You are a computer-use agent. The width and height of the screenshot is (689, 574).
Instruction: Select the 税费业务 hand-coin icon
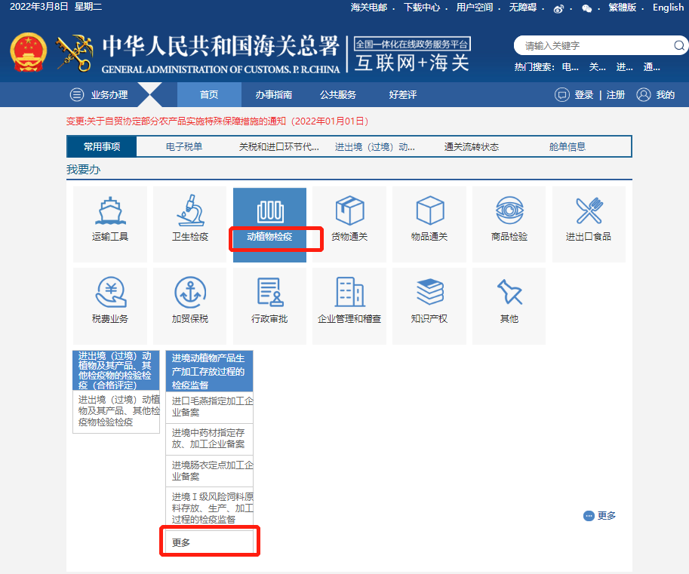point(110,292)
